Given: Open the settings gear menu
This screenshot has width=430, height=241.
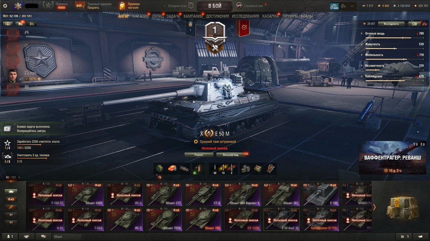Looking at the screenshot, I should (5, 6).
